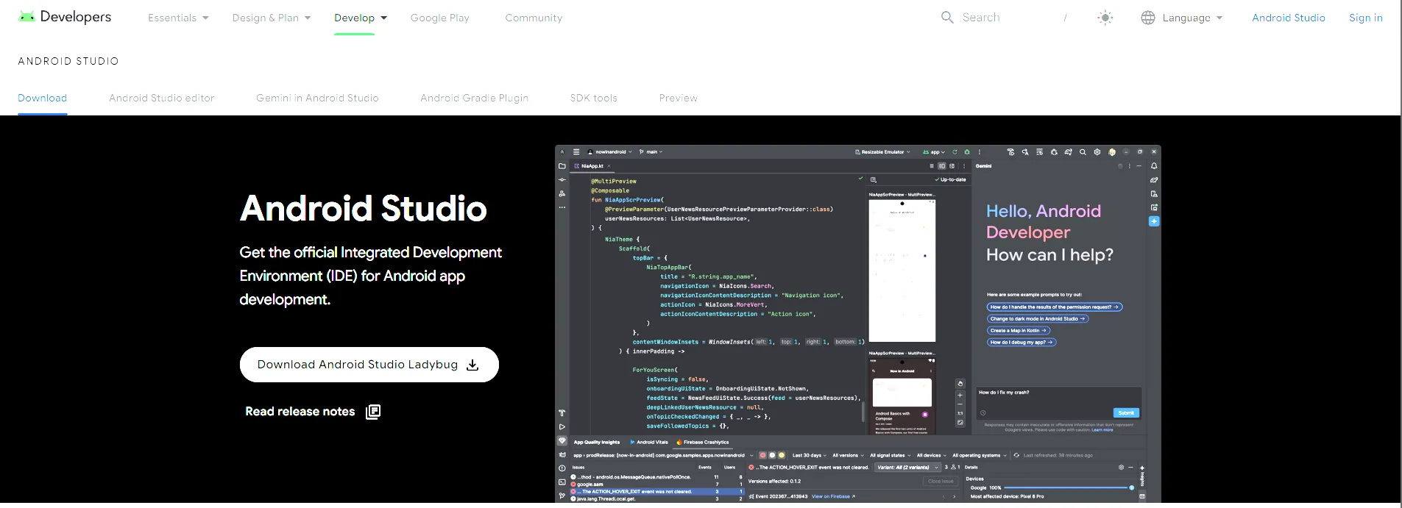Screen dimensions: 1402x508
Task: Click the Android Developers logo
Action: pos(65,17)
